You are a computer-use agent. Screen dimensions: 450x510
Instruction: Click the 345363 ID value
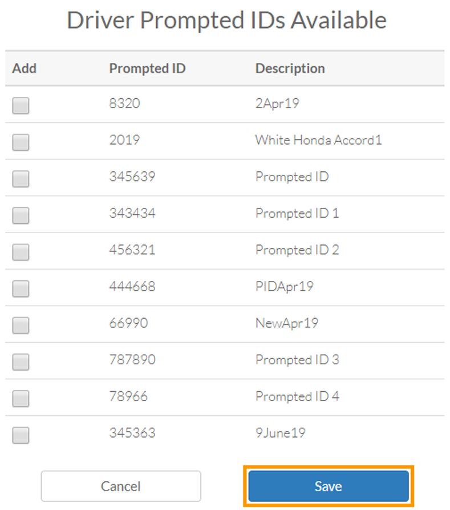tap(132, 433)
